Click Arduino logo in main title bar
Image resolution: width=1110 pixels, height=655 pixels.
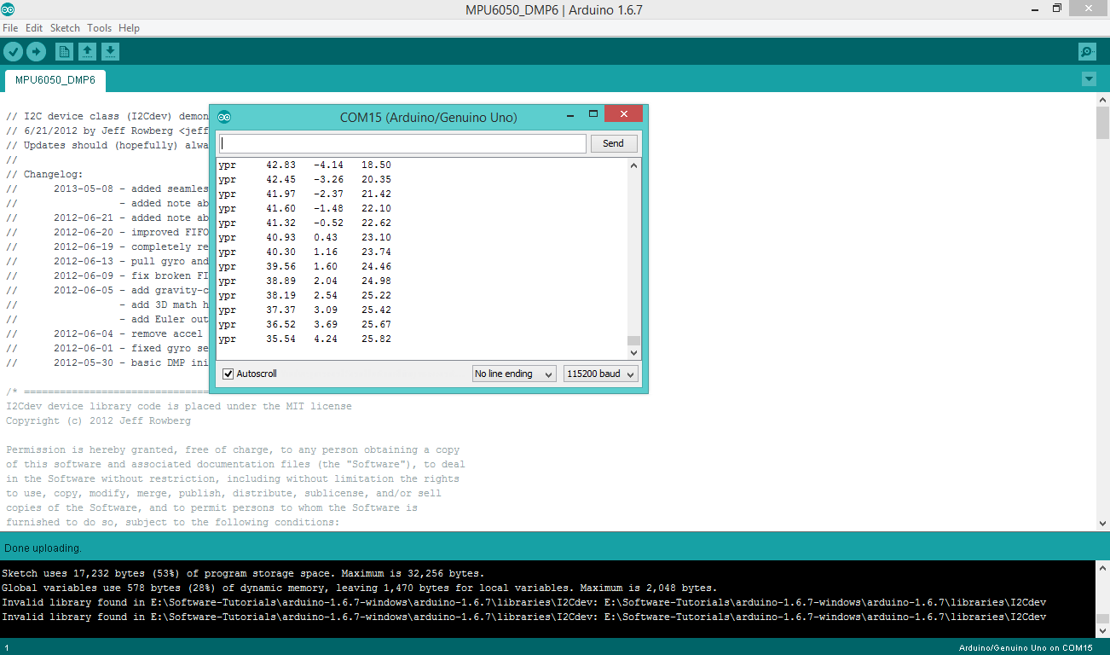pos(9,9)
